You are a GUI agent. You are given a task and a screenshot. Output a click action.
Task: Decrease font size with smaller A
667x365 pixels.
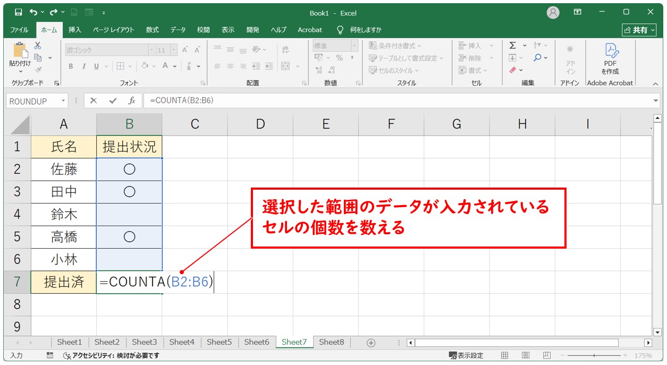pyautogui.click(x=197, y=50)
